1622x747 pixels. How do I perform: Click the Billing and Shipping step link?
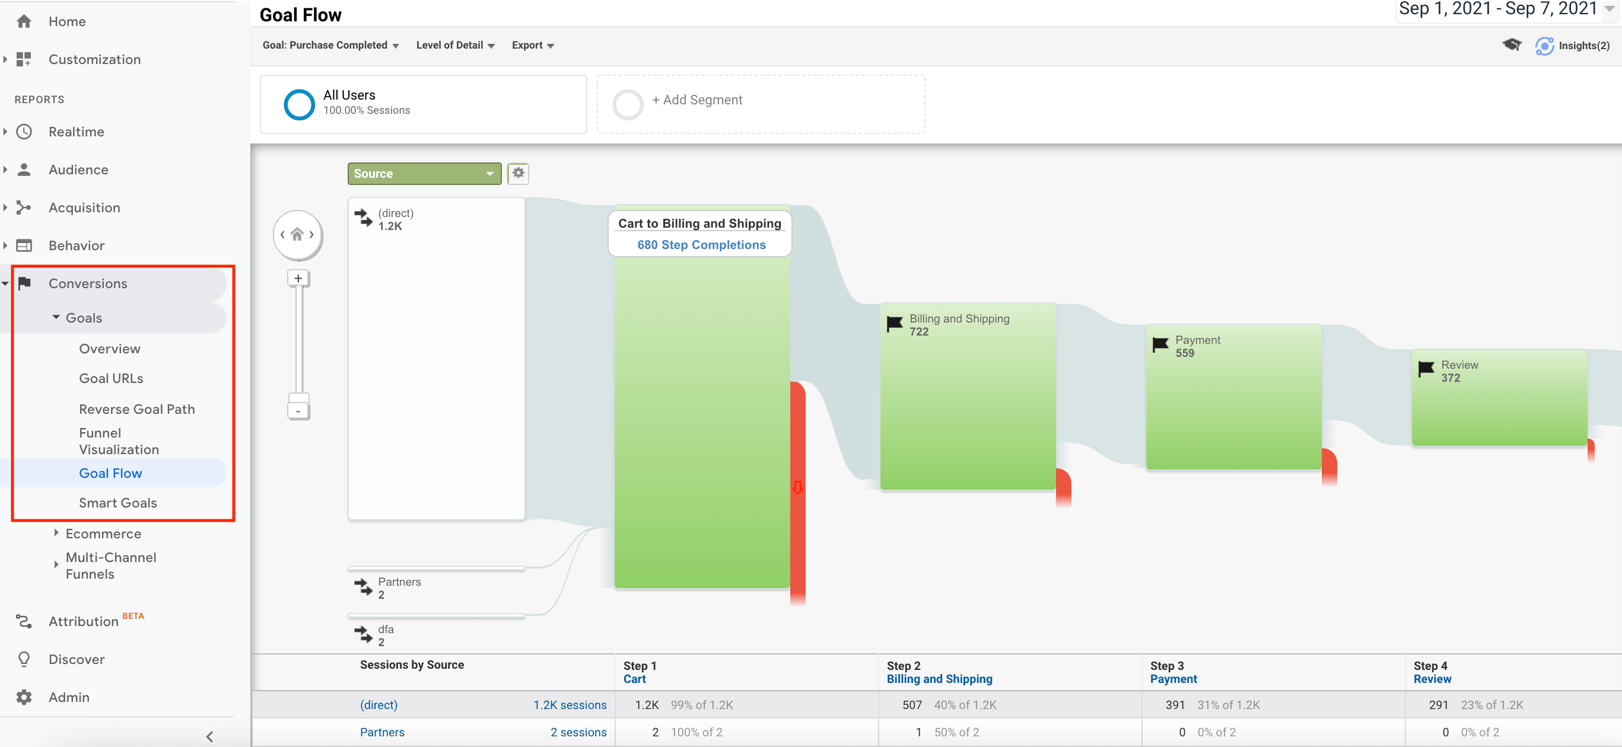point(939,679)
